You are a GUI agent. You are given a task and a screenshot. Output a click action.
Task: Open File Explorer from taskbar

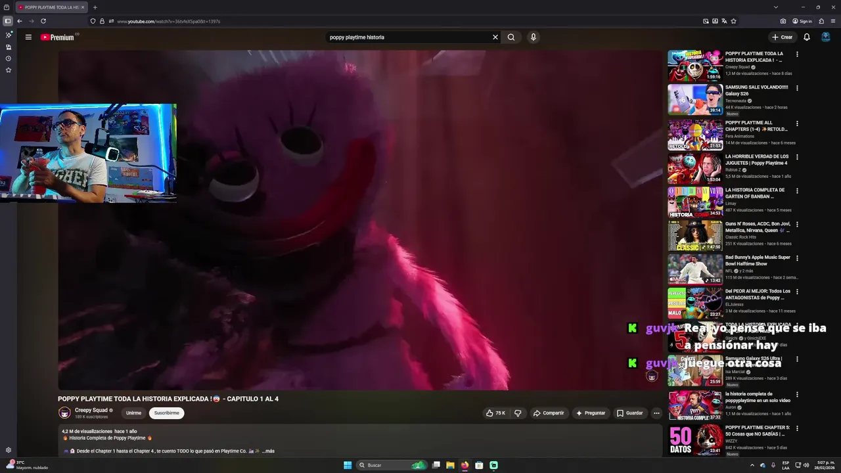[450, 465]
